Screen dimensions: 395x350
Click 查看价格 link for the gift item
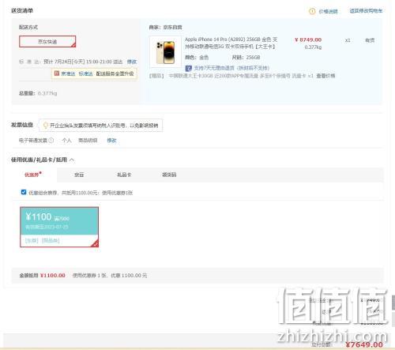325,76
